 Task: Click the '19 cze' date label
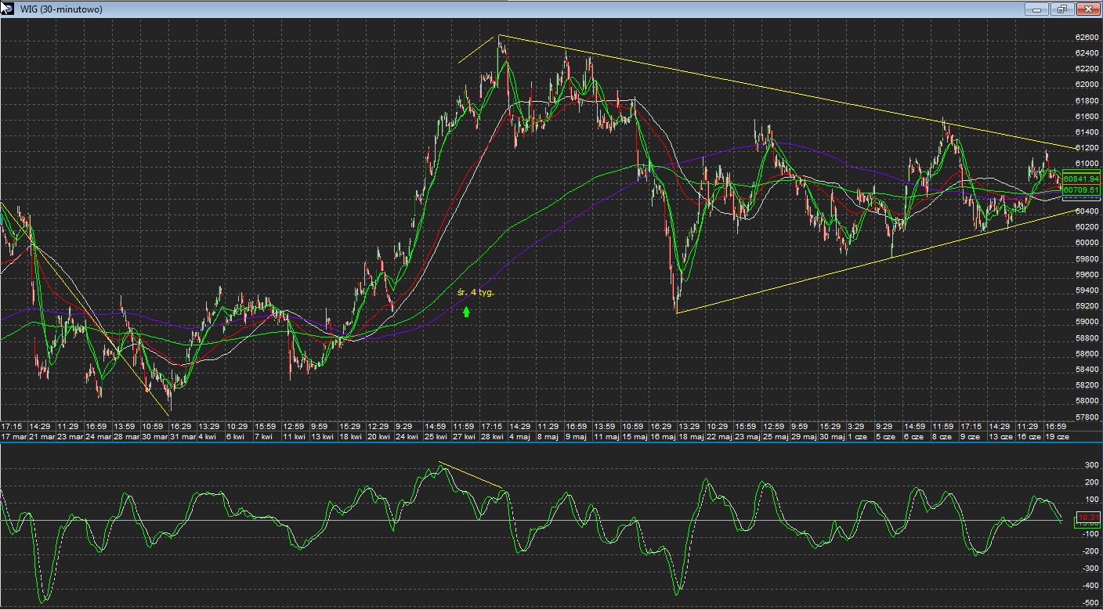pyautogui.click(x=1057, y=436)
